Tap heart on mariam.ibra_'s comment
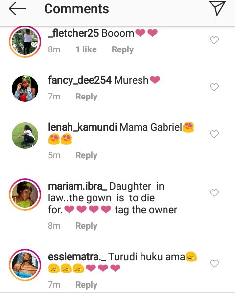Image resolution: width=235 pixels, height=293 pixels. [214, 193]
